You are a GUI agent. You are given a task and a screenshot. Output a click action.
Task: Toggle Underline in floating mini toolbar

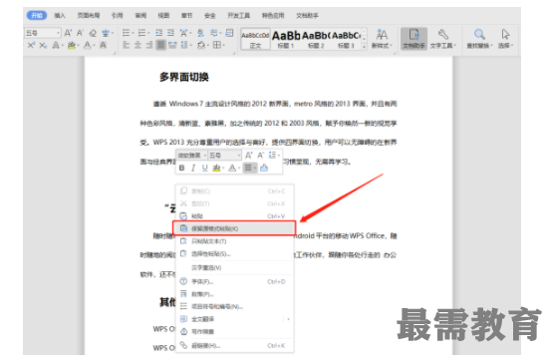tap(205, 168)
